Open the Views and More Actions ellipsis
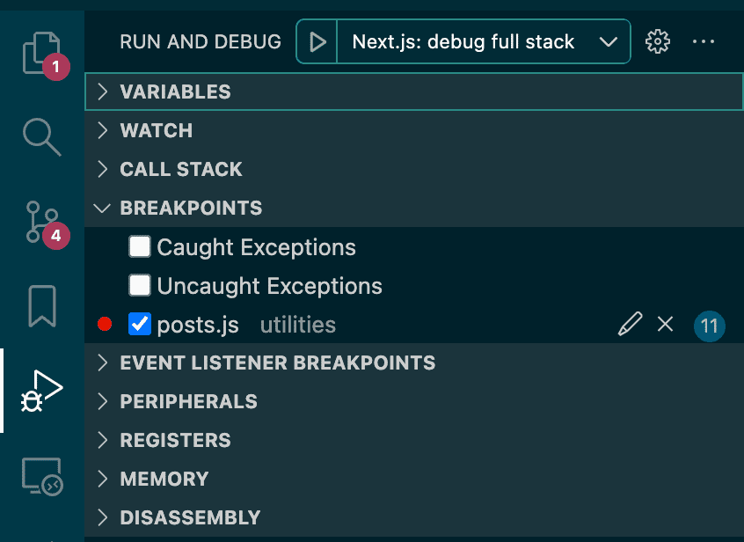 point(704,41)
